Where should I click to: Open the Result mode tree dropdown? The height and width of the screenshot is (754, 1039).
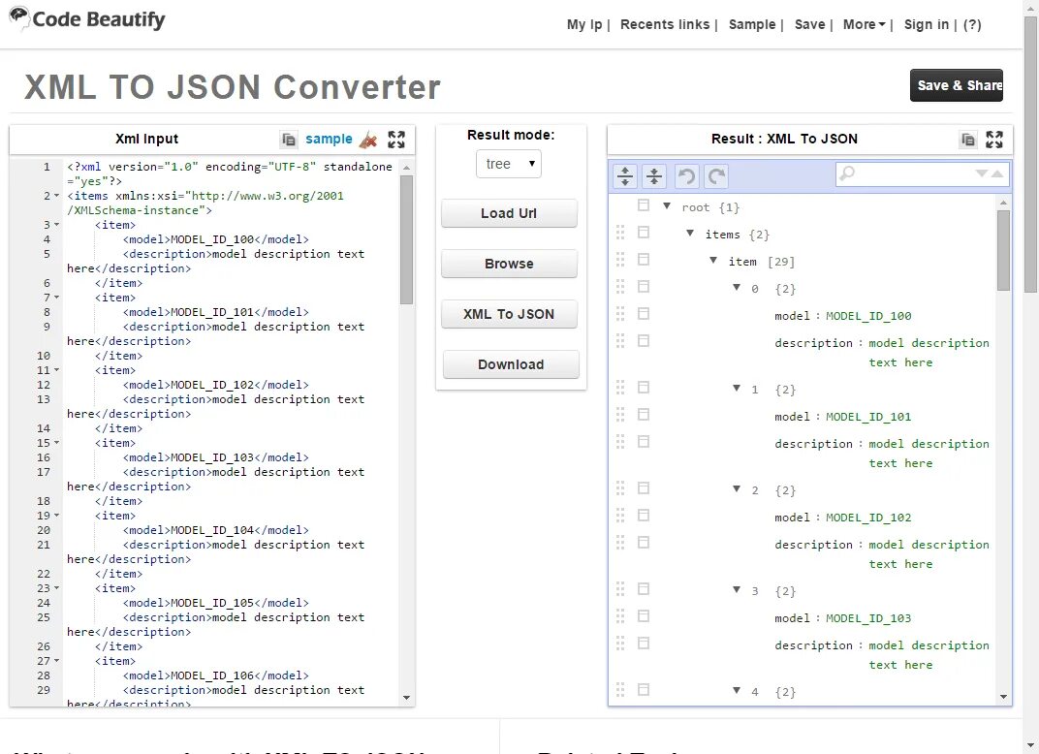[x=509, y=164]
